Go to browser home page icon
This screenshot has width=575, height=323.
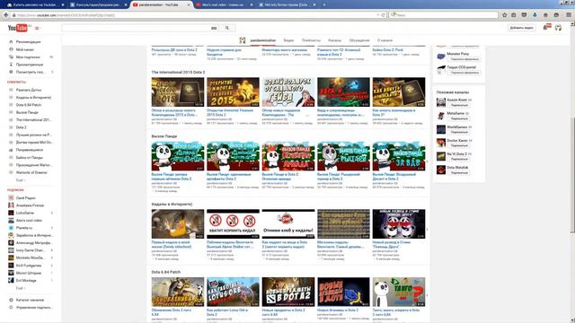545,15
